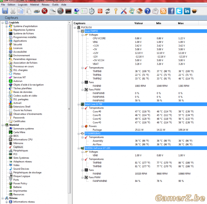207x204 pixels.
Task: Sort by the Valeur column header
Action: click(144, 23)
